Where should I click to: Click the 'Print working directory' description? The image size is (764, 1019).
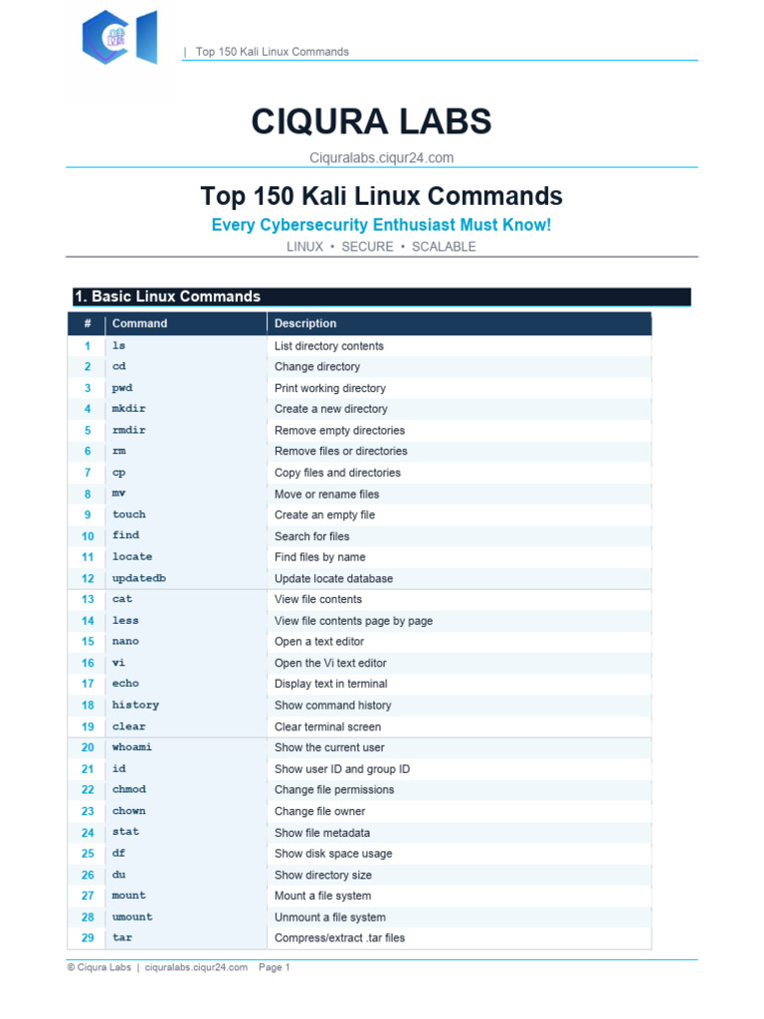(x=330, y=389)
